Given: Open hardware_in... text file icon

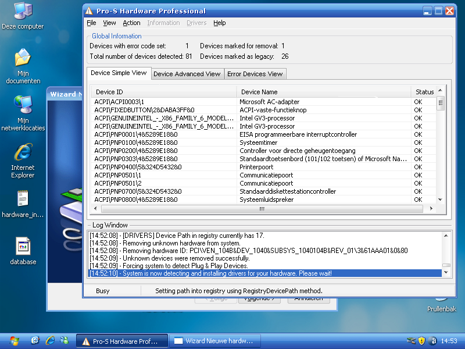Looking at the screenshot, I should [23, 204].
